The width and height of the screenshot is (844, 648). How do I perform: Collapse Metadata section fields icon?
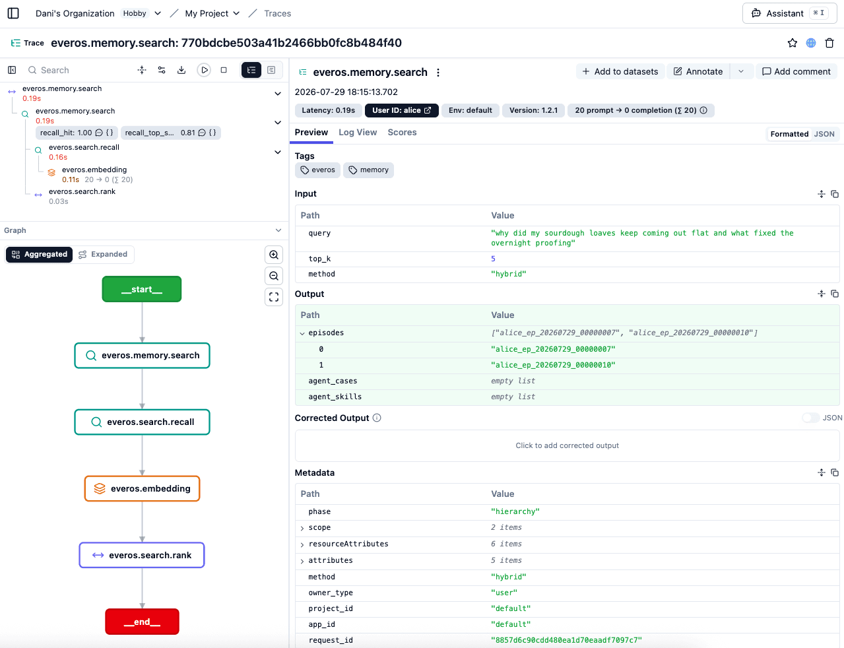(x=822, y=472)
